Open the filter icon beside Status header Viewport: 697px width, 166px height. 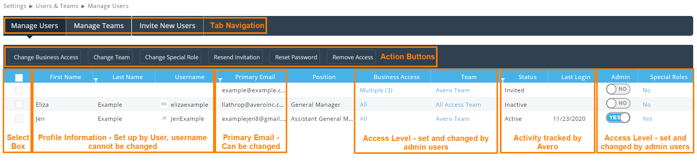click(x=503, y=80)
